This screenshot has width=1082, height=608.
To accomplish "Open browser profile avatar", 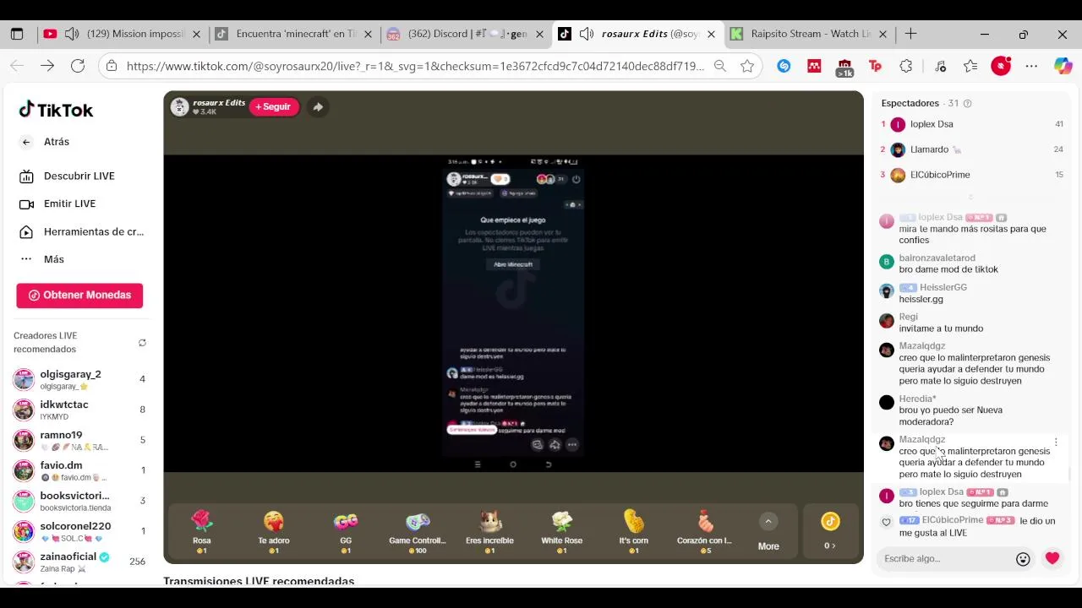I will pos(1001,66).
